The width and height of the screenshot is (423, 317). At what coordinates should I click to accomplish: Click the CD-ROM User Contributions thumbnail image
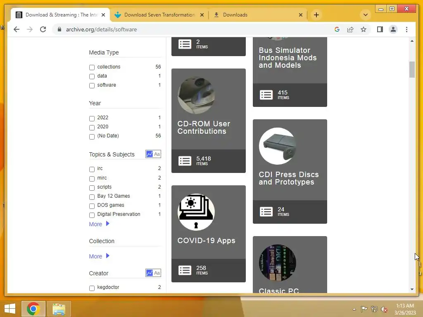point(196,95)
